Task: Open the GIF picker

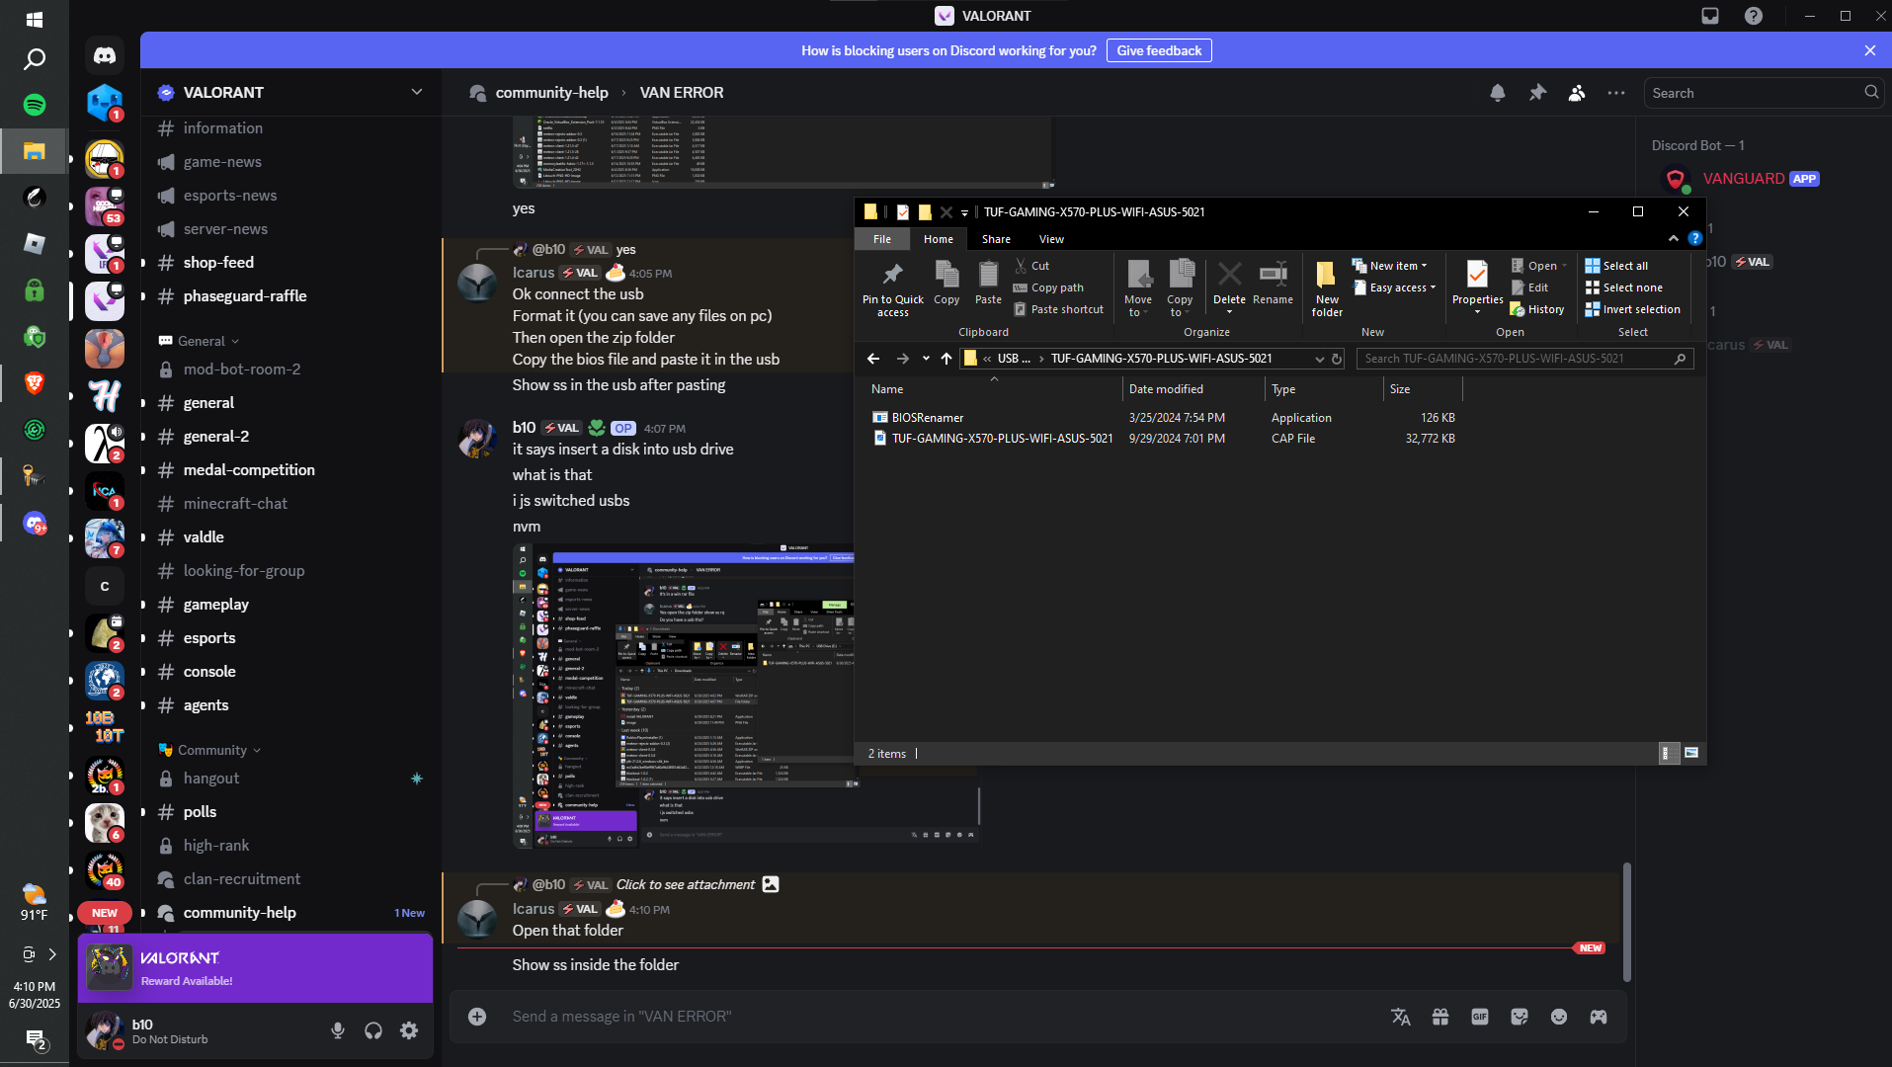Action: click(x=1480, y=1017)
